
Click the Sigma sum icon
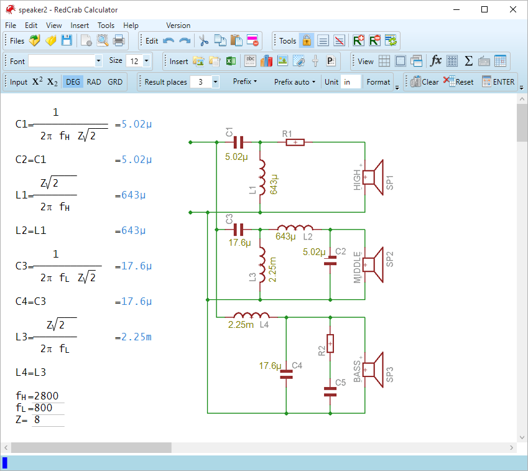pos(468,61)
